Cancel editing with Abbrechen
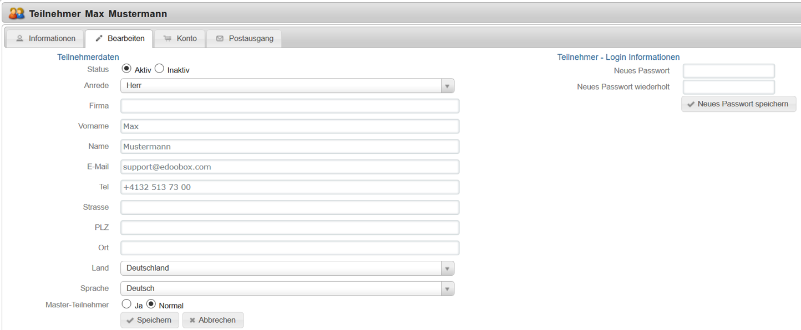The width and height of the screenshot is (801, 330). pyautogui.click(x=213, y=321)
